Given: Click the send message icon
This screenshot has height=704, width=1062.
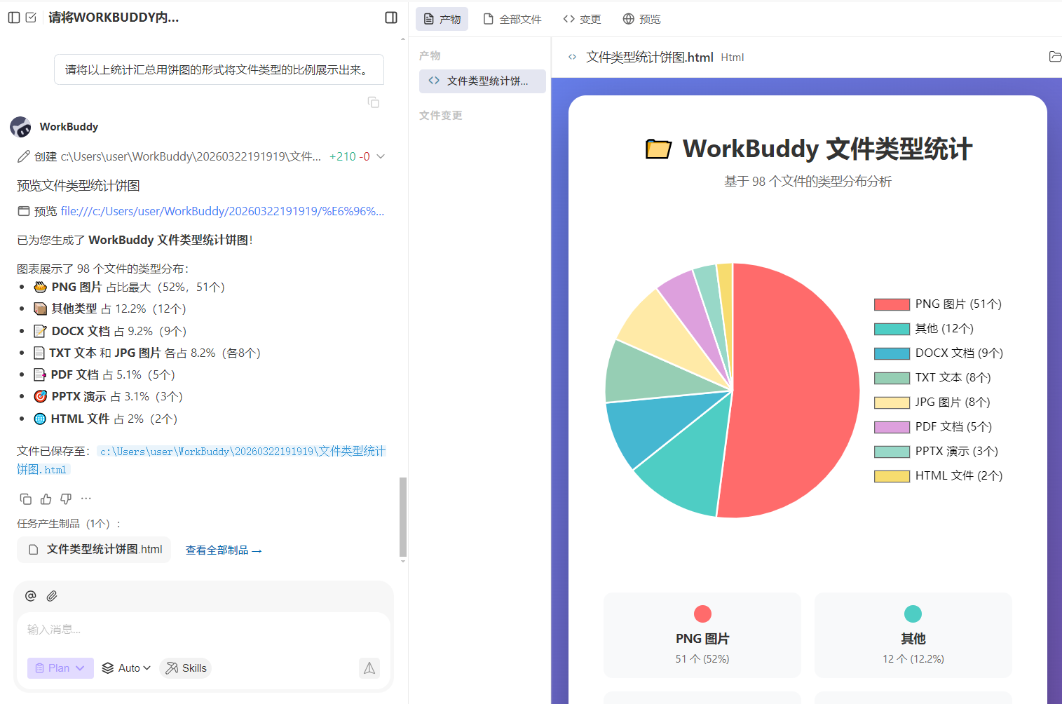Looking at the screenshot, I should coord(369,668).
